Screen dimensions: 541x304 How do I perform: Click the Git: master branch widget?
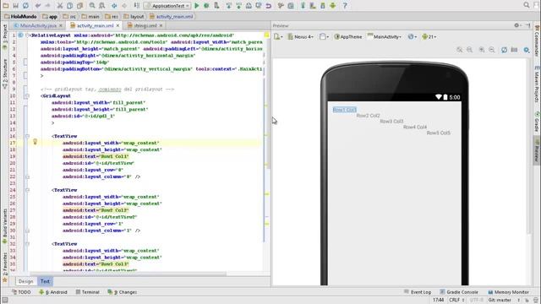pyautogui.click(x=504, y=301)
